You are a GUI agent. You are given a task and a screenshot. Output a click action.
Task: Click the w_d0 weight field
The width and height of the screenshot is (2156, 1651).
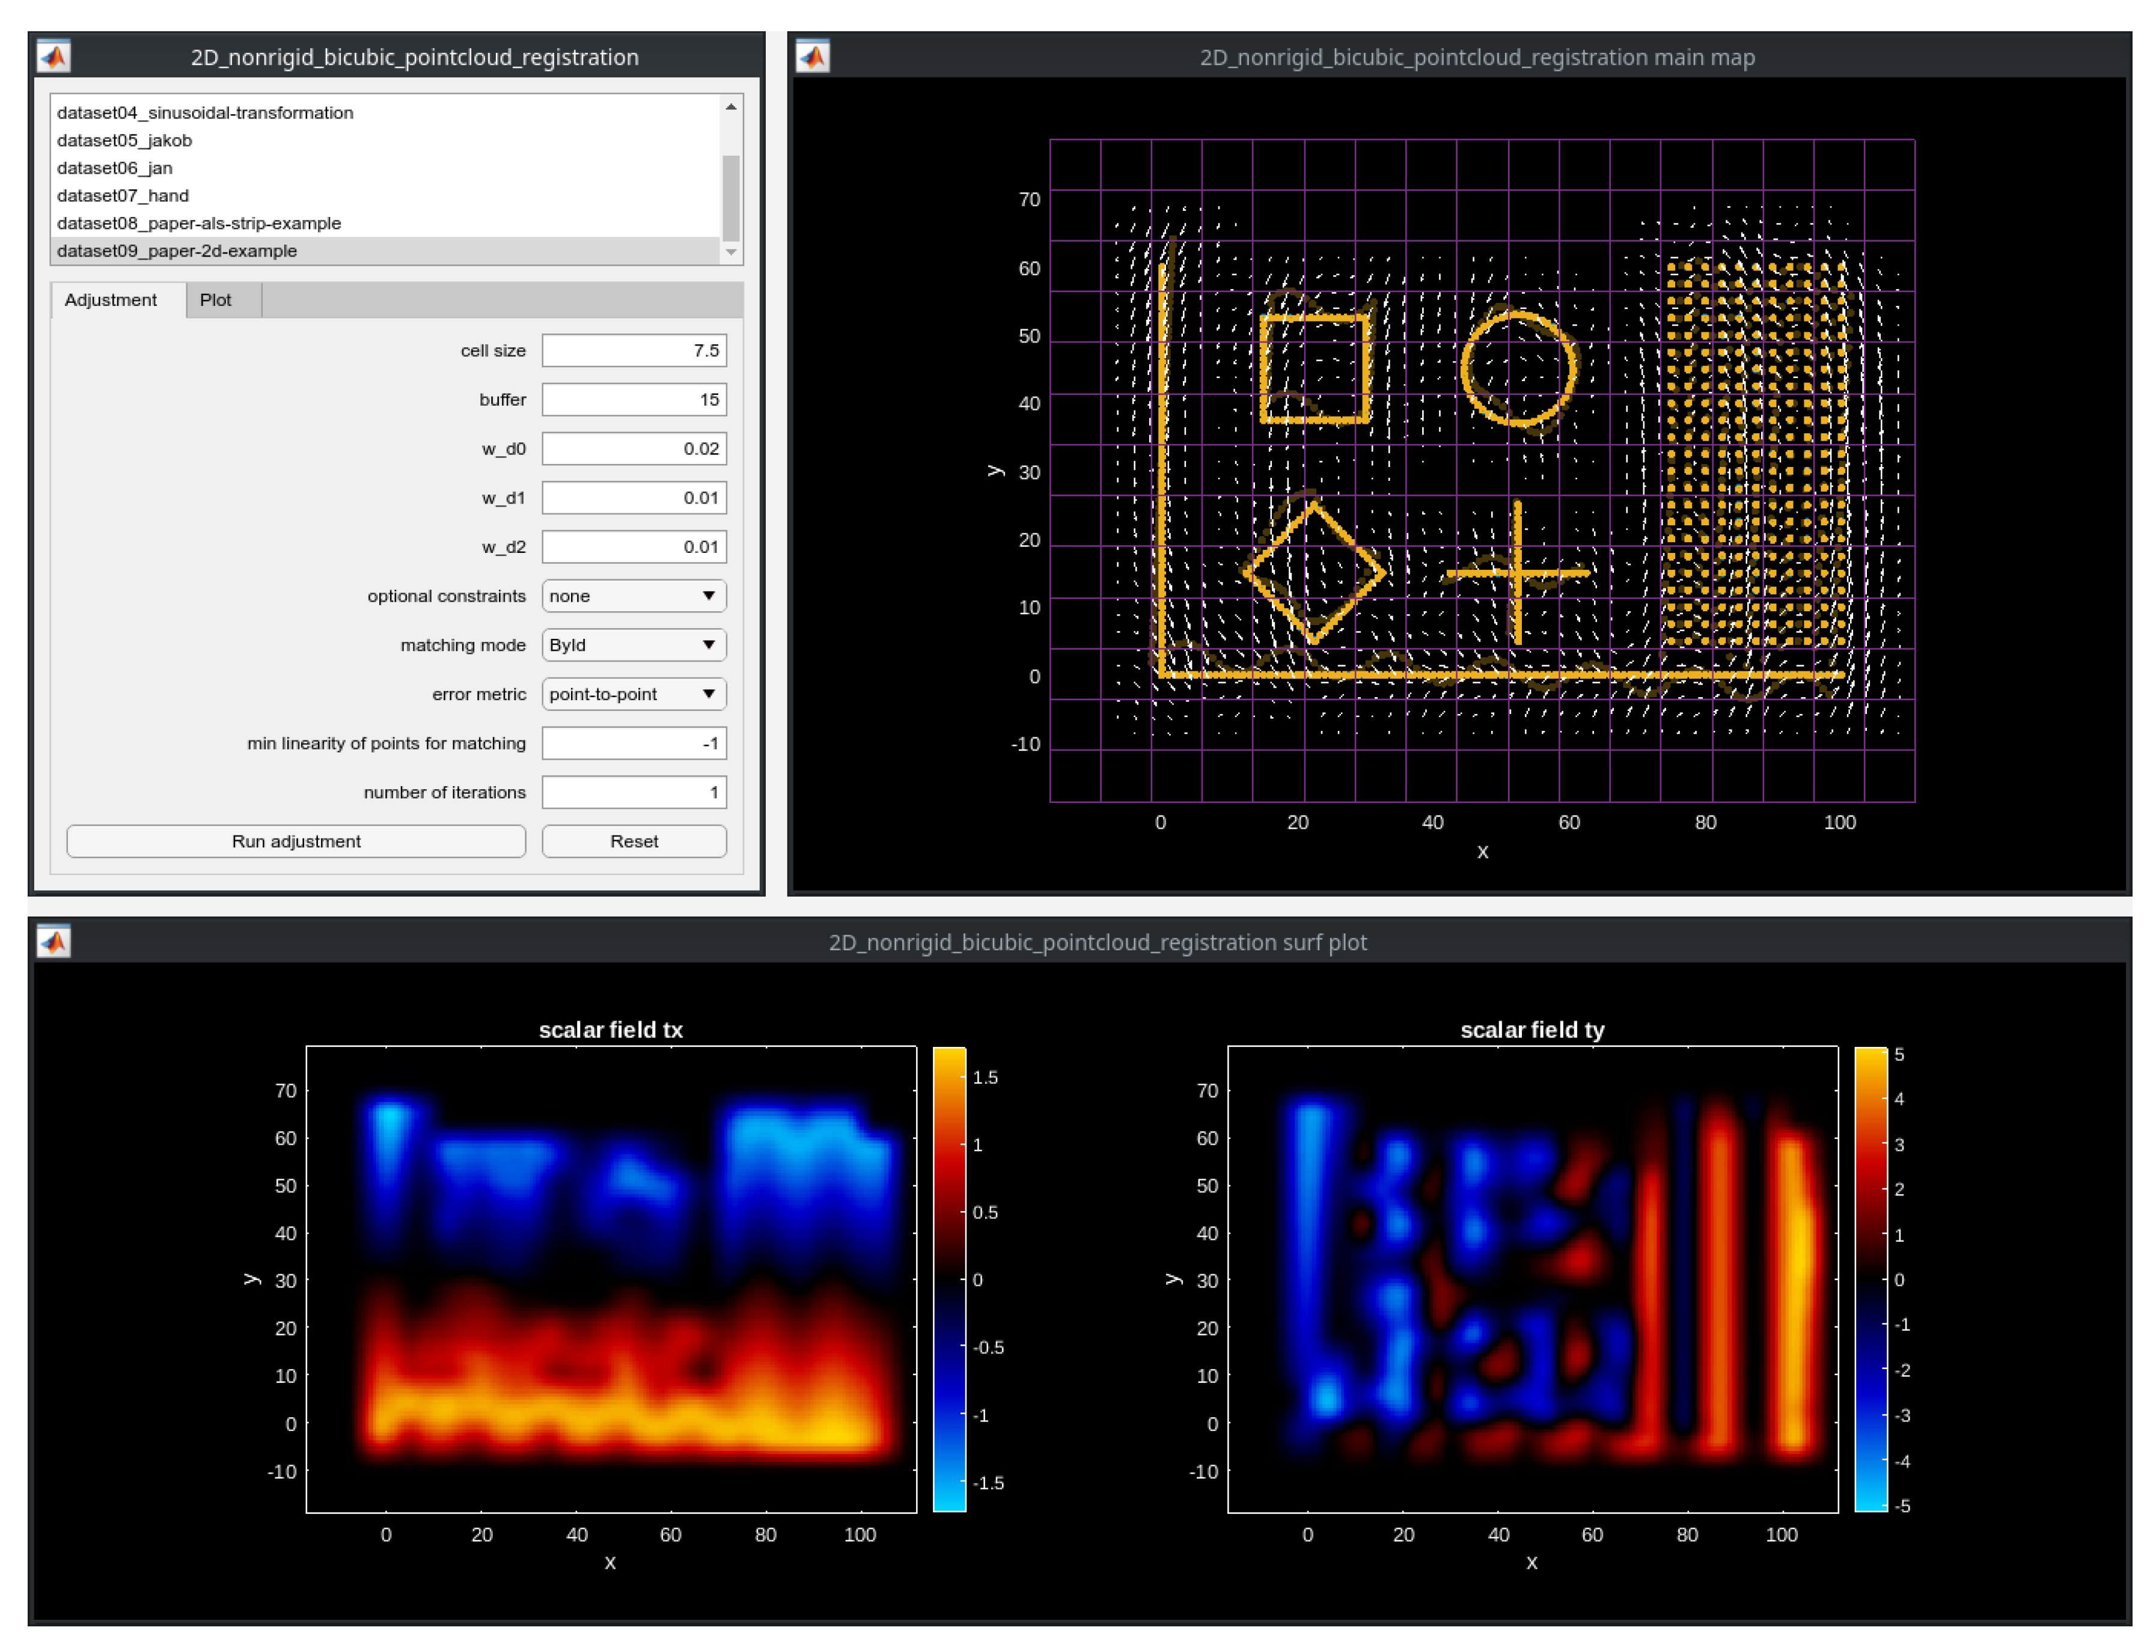[633, 449]
